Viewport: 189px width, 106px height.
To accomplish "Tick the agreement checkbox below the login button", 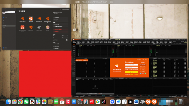I will 125,74.
